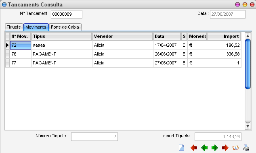
Task: Go to previous record with green left arrow
Action: (204, 148)
